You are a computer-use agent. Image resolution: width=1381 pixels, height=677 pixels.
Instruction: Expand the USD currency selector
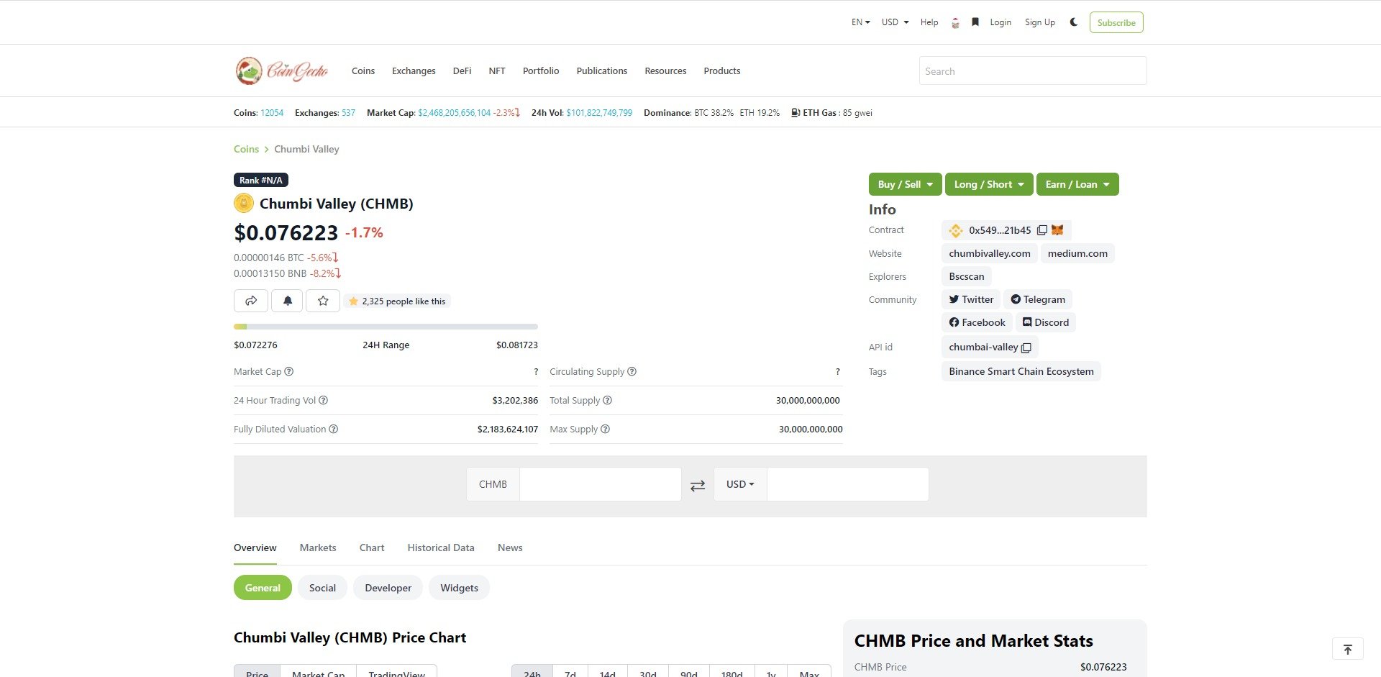click(893, 22)
